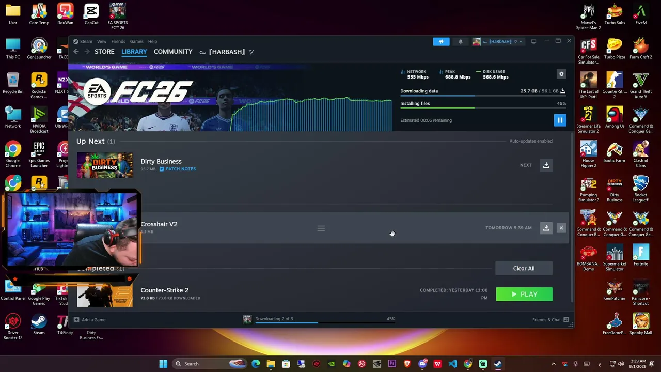The height and width of the screenshot is (372, 661).
Task: Switch to the LIBRARY tab
Action: [134, 52]
